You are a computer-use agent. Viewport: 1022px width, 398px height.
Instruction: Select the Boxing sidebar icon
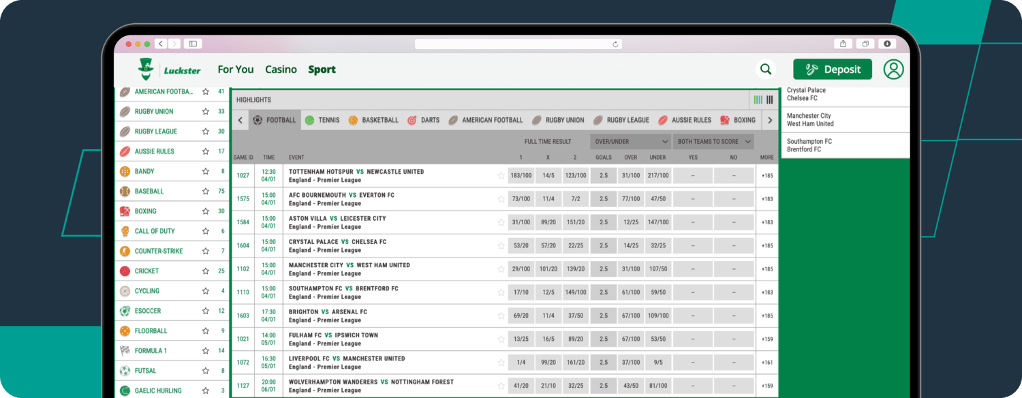[x=125, y=211]
